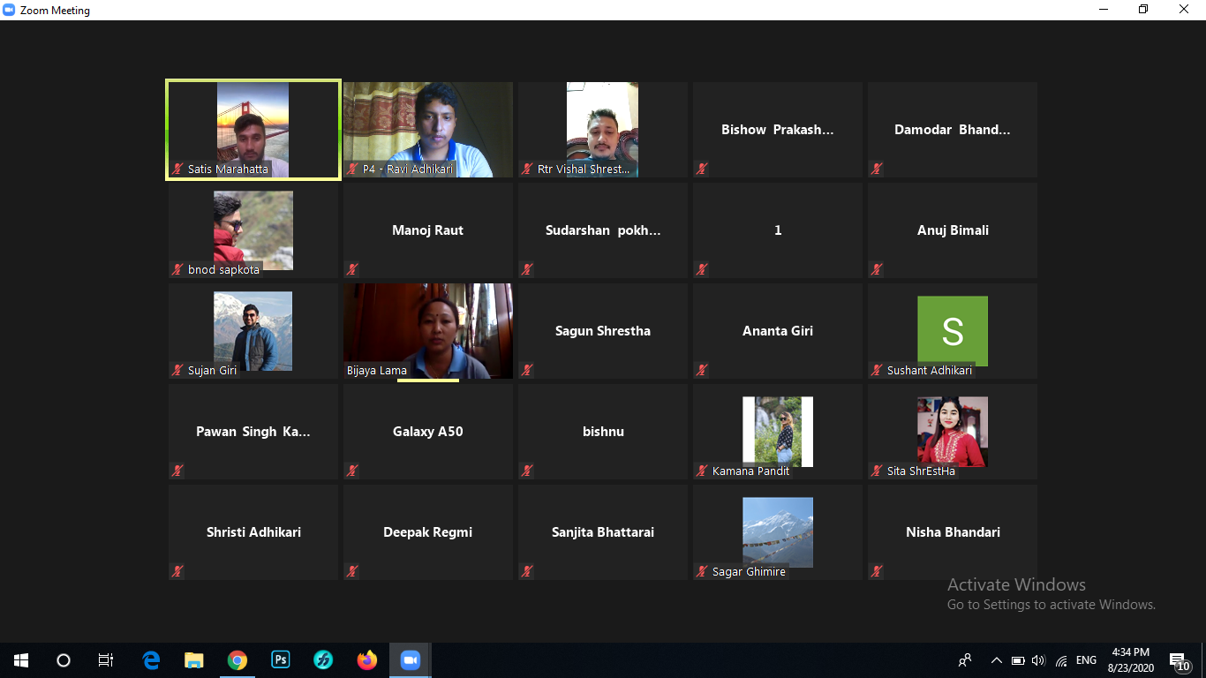Open Windows Task View
Viewport: 1206px width, 678px height.
106,659
